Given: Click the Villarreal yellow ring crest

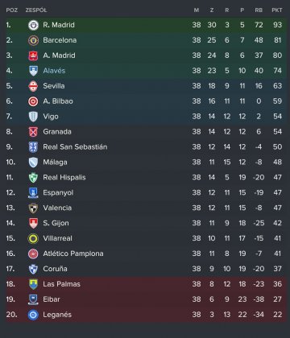Looking at the screenshot, I should 33,238.
